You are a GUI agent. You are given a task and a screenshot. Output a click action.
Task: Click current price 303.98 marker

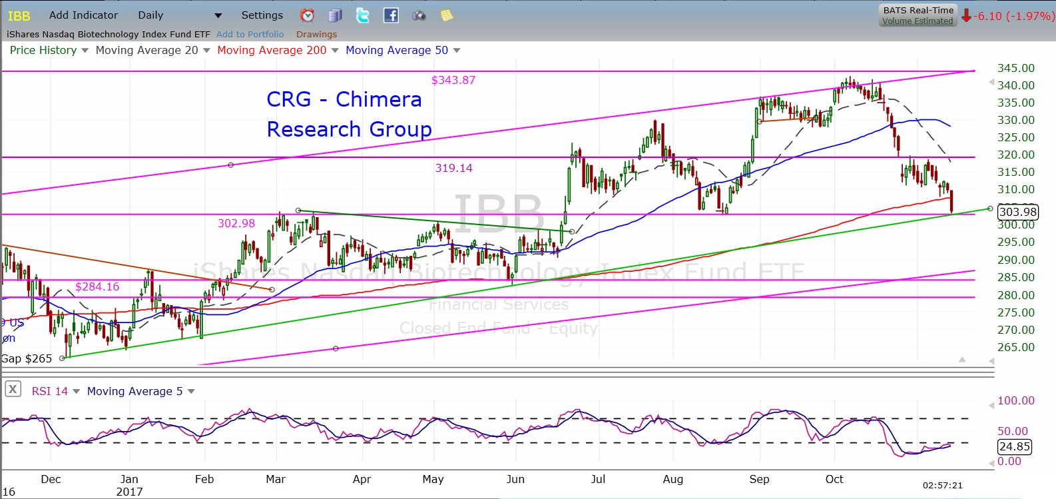click(1018, 212)
